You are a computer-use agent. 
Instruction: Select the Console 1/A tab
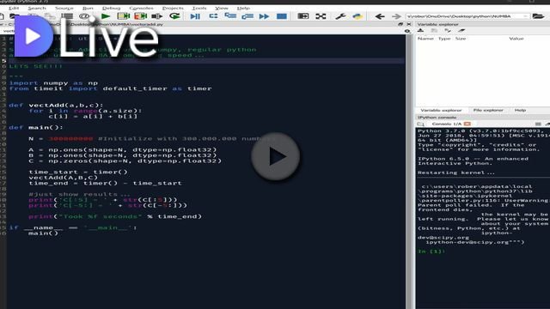(x=447, y=124)
